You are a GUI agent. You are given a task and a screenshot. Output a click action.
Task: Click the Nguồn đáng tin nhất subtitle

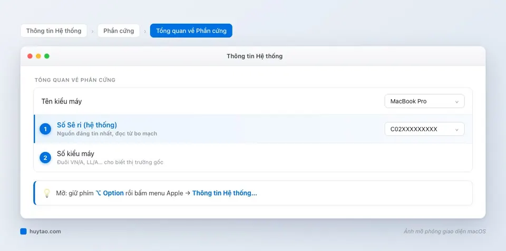(x=107, y=133)
